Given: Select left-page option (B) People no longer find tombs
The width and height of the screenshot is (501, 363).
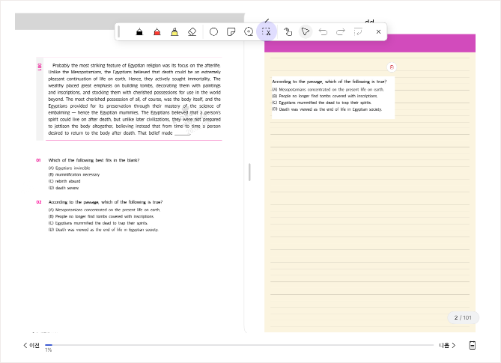Looking at the screenshot, I should point(101,216).
